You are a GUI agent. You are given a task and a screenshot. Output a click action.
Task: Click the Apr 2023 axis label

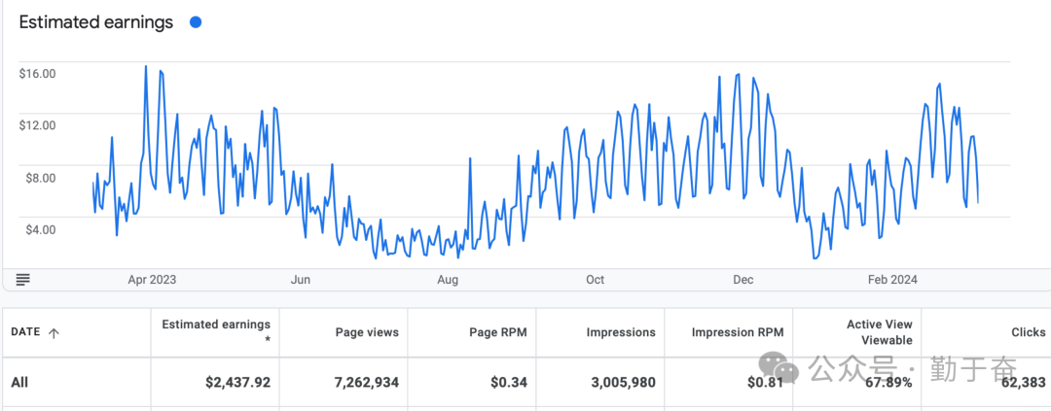(x=152, y=280)
